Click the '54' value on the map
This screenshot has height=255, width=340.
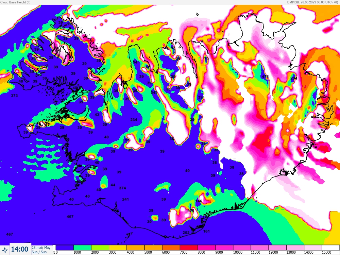click(135, 62)
